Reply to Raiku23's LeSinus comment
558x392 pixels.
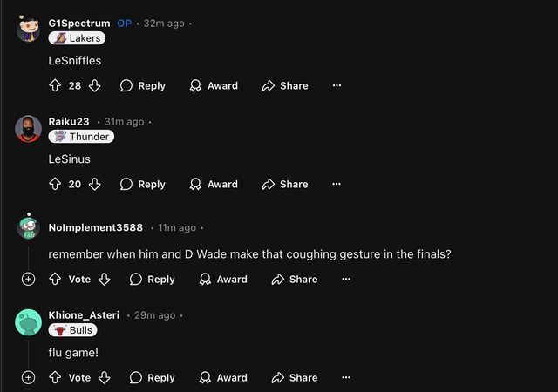click(142, 184)
